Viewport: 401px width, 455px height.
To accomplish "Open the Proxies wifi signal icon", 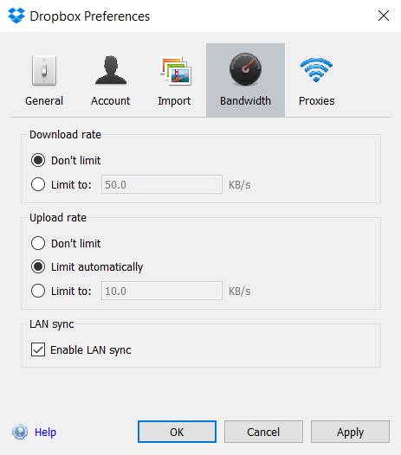I will tap(316, 69).
